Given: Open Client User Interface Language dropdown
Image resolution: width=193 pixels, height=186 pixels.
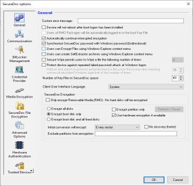Looking at the screenshot, I should (146, 87).
